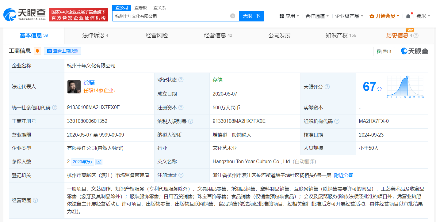Open notifications via the bell icon
The image size is (436, 222).
pyautogui.click(x=408, y=16)
